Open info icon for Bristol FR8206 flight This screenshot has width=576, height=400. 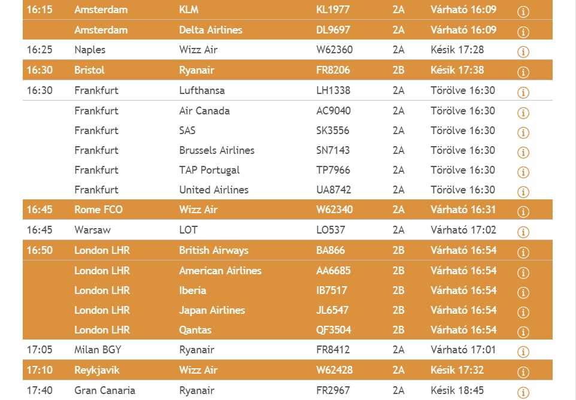click(x=523, y=72)
